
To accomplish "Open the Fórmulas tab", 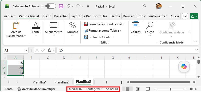I will coord(100,16).
